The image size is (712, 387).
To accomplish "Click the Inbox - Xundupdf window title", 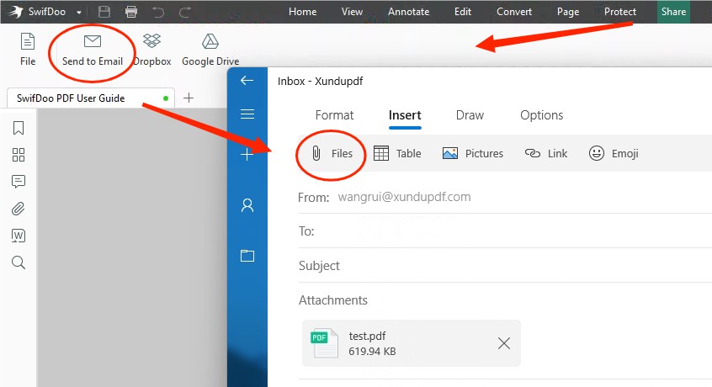I will click(320, 82).
